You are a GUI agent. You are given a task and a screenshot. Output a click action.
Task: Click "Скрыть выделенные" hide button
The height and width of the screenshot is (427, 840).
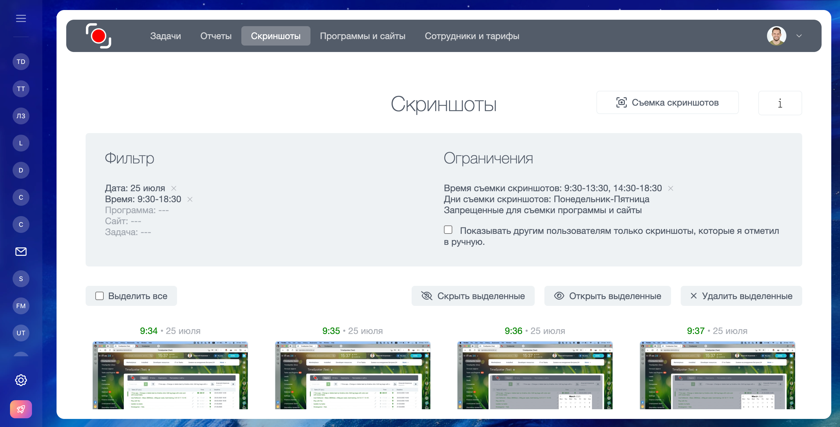tap(473, 296)
